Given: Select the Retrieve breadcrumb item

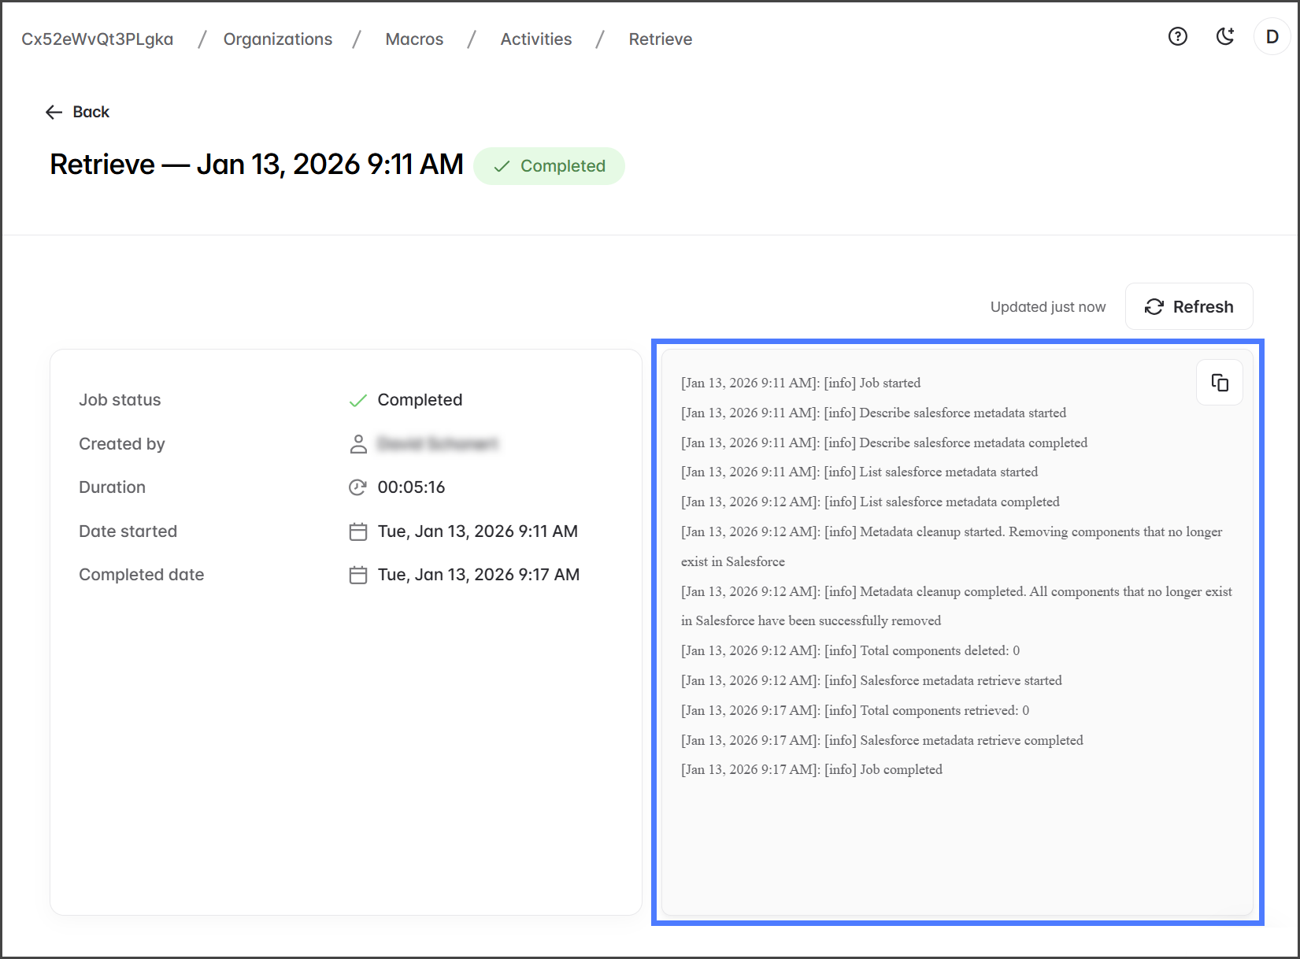Looking at the screenshot, I should tap(660, 39).
